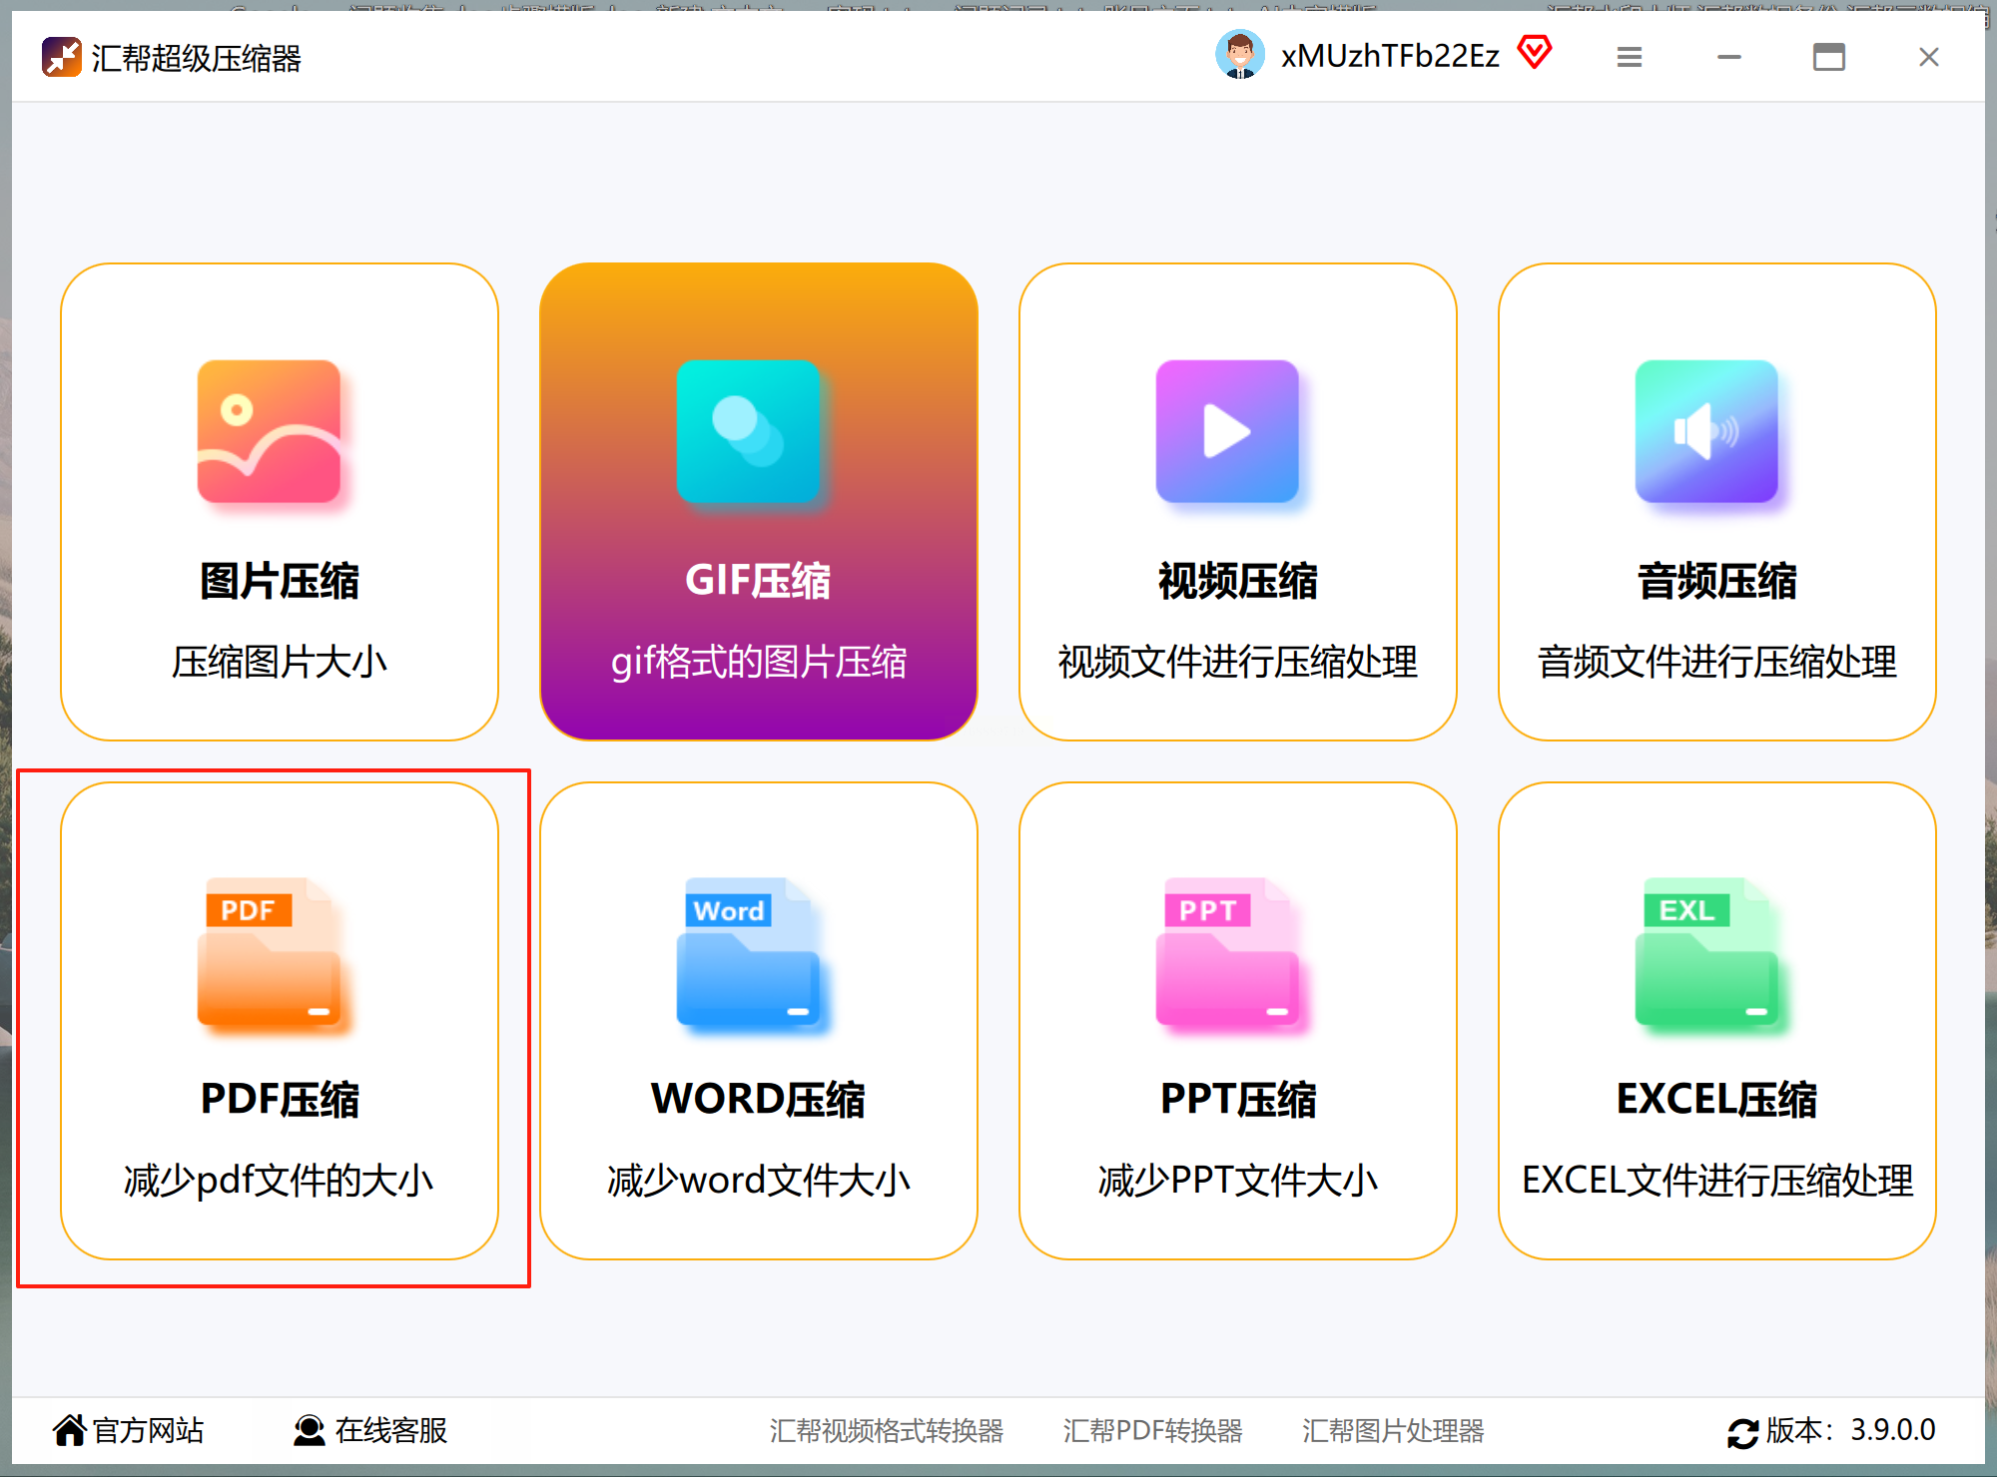Click the blue Word folder icon

[748, 953]
